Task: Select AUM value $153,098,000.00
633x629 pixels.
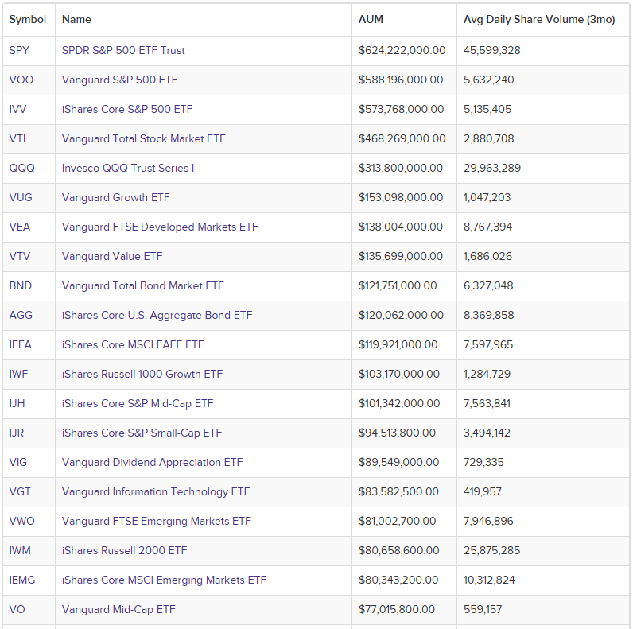Action: [x=401, y=198]
